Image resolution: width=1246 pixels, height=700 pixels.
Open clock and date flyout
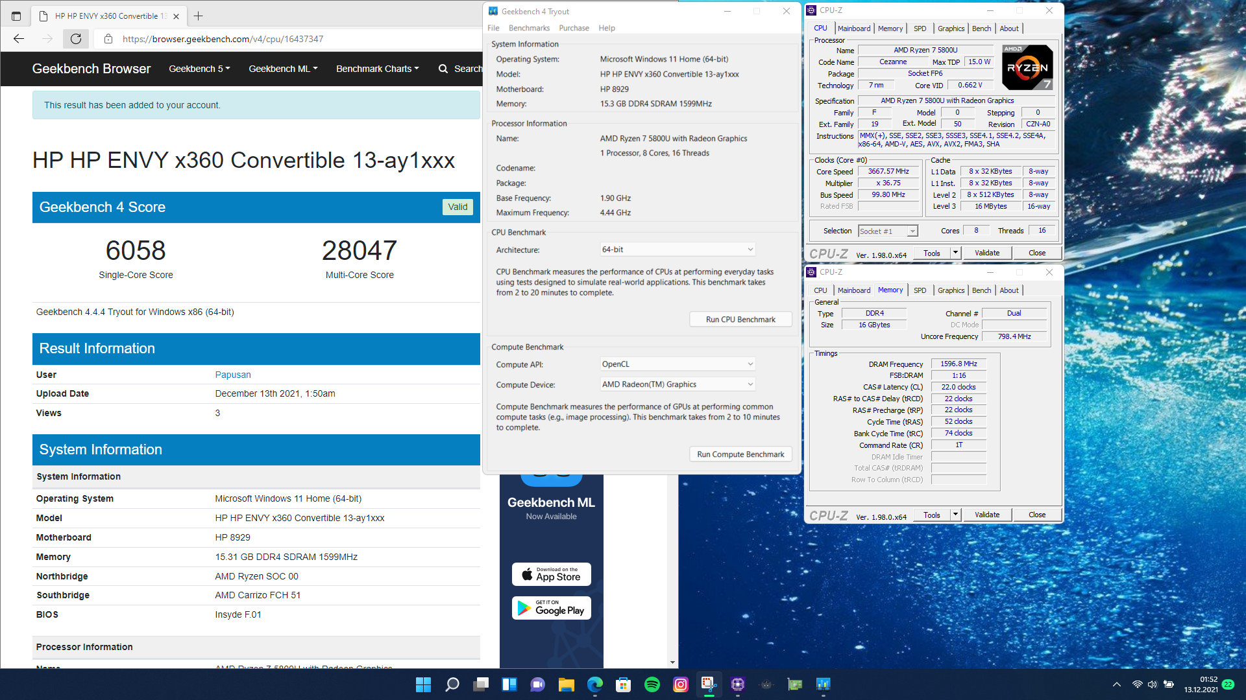[x=1201, y=684]
